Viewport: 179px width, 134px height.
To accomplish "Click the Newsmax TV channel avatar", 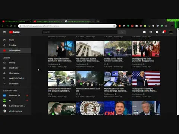I will point(4,95).
